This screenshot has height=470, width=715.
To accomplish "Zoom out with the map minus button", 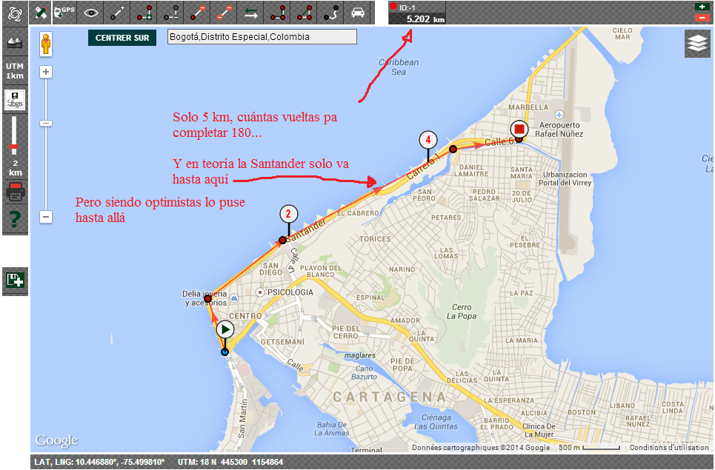I will click(46, 217).
